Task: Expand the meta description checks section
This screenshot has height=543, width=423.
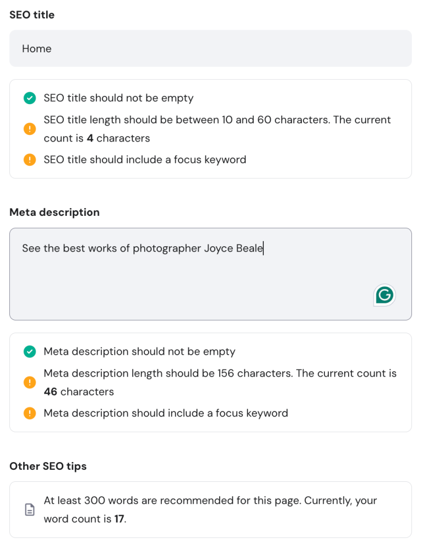Action: [210, 382]
